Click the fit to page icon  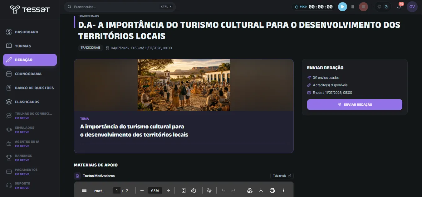pyautogui.click(x=184, y=190)
